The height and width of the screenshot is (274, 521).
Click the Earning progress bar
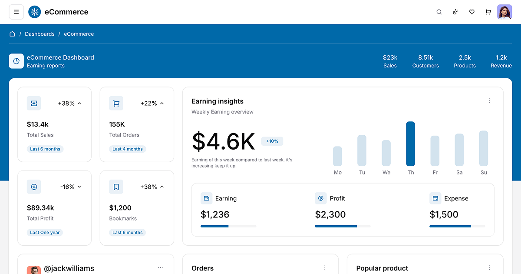point(228,226)
